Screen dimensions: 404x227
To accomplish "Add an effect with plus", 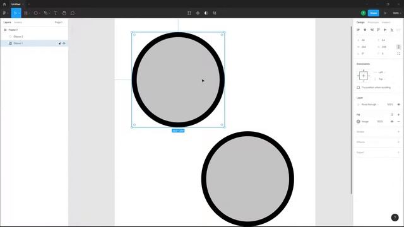I will tap(398, 142).
